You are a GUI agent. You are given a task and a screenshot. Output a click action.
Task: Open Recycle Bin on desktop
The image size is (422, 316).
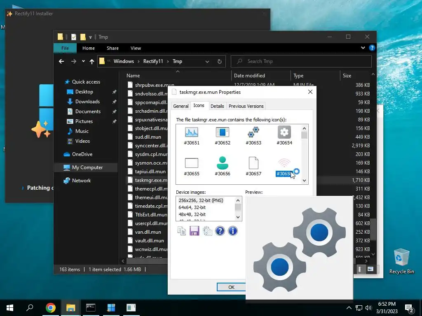(401, 261)
